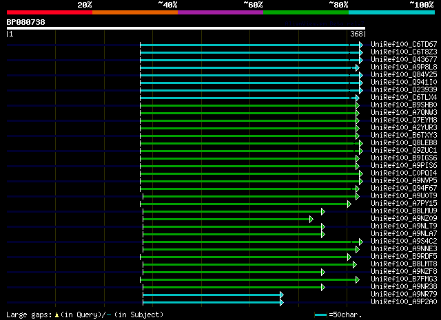Click the cyan ~100% identity legend segment
This screenshot has height=320, width=441.
392,12
